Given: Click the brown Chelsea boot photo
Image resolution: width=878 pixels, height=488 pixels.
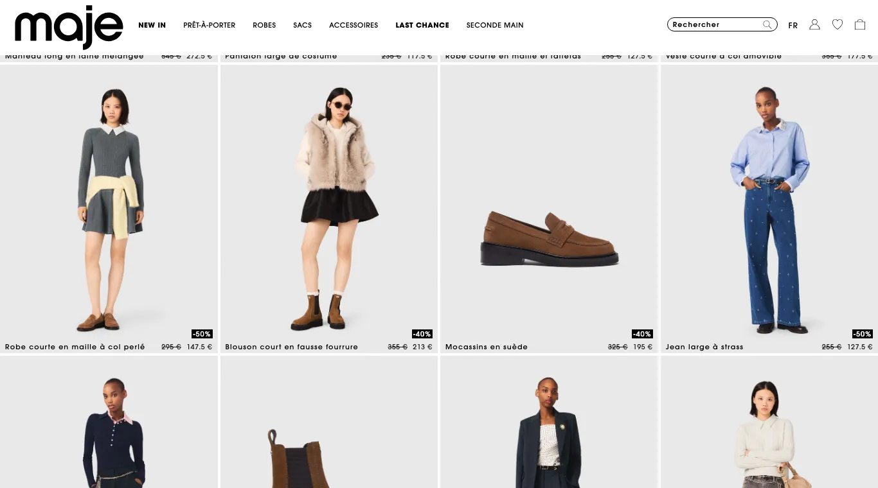Looking at the screenshot, I should tap(329, 422).
